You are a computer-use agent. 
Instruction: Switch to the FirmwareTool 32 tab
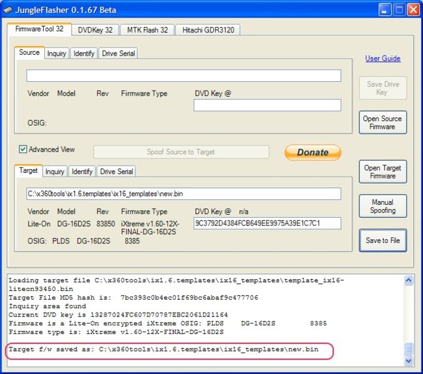39,29
